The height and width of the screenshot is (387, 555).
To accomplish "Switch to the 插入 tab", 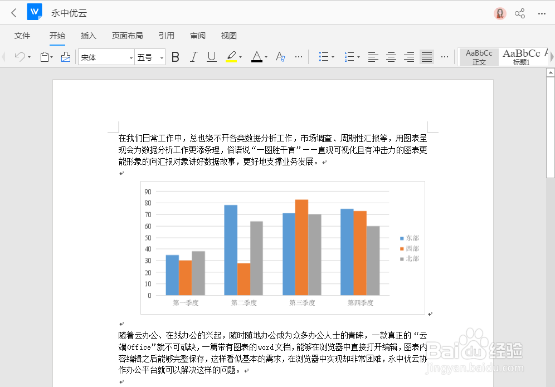I will pyautogui.click(x=89, y=36).
